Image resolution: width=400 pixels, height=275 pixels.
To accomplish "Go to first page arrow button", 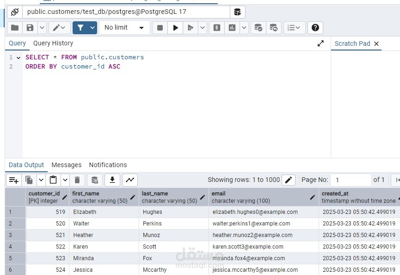I will pyautogui.click(x=396, y=180).
